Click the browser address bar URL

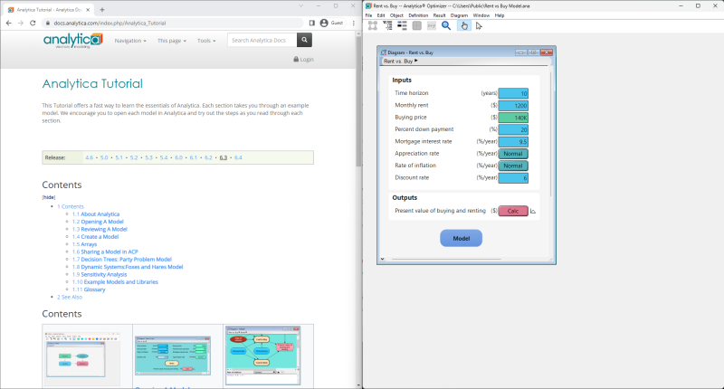click(x=110, y=23)
